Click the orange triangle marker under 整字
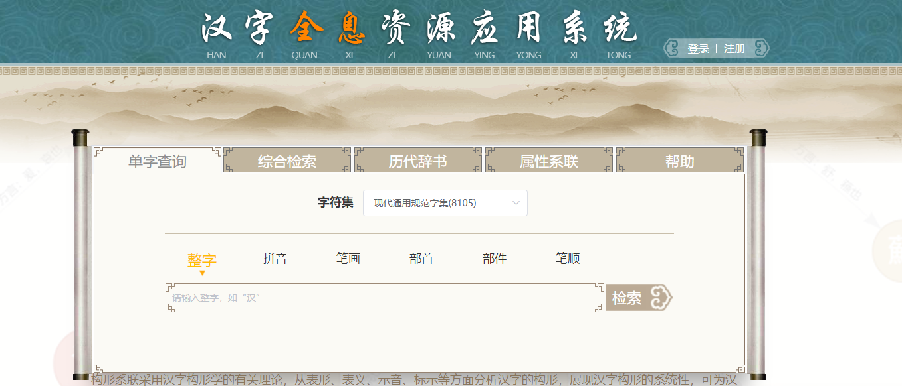 [x=202, y=273]
